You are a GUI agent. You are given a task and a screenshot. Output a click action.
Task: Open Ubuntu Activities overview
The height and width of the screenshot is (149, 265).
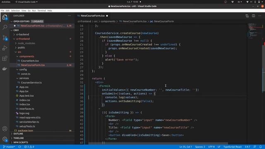click(x=6, y=2)
